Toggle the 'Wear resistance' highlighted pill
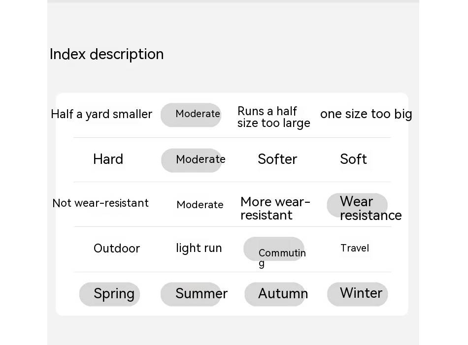468x345 pixels. 357,205
